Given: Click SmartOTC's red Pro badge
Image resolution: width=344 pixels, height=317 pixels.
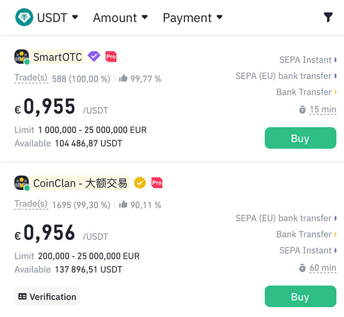Looking at the screenshot, I should (x=111, y=56).
